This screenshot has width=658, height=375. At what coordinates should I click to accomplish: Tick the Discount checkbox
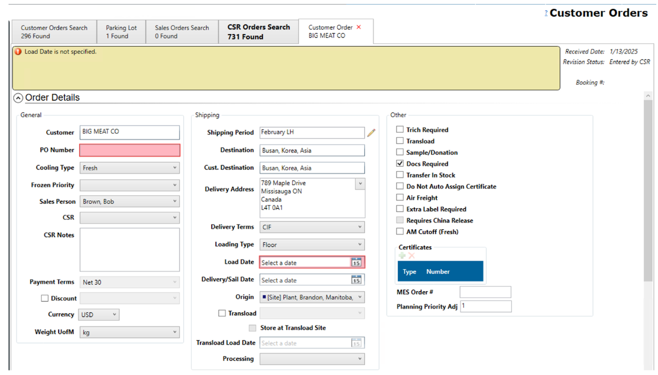(x=44, y=298)
